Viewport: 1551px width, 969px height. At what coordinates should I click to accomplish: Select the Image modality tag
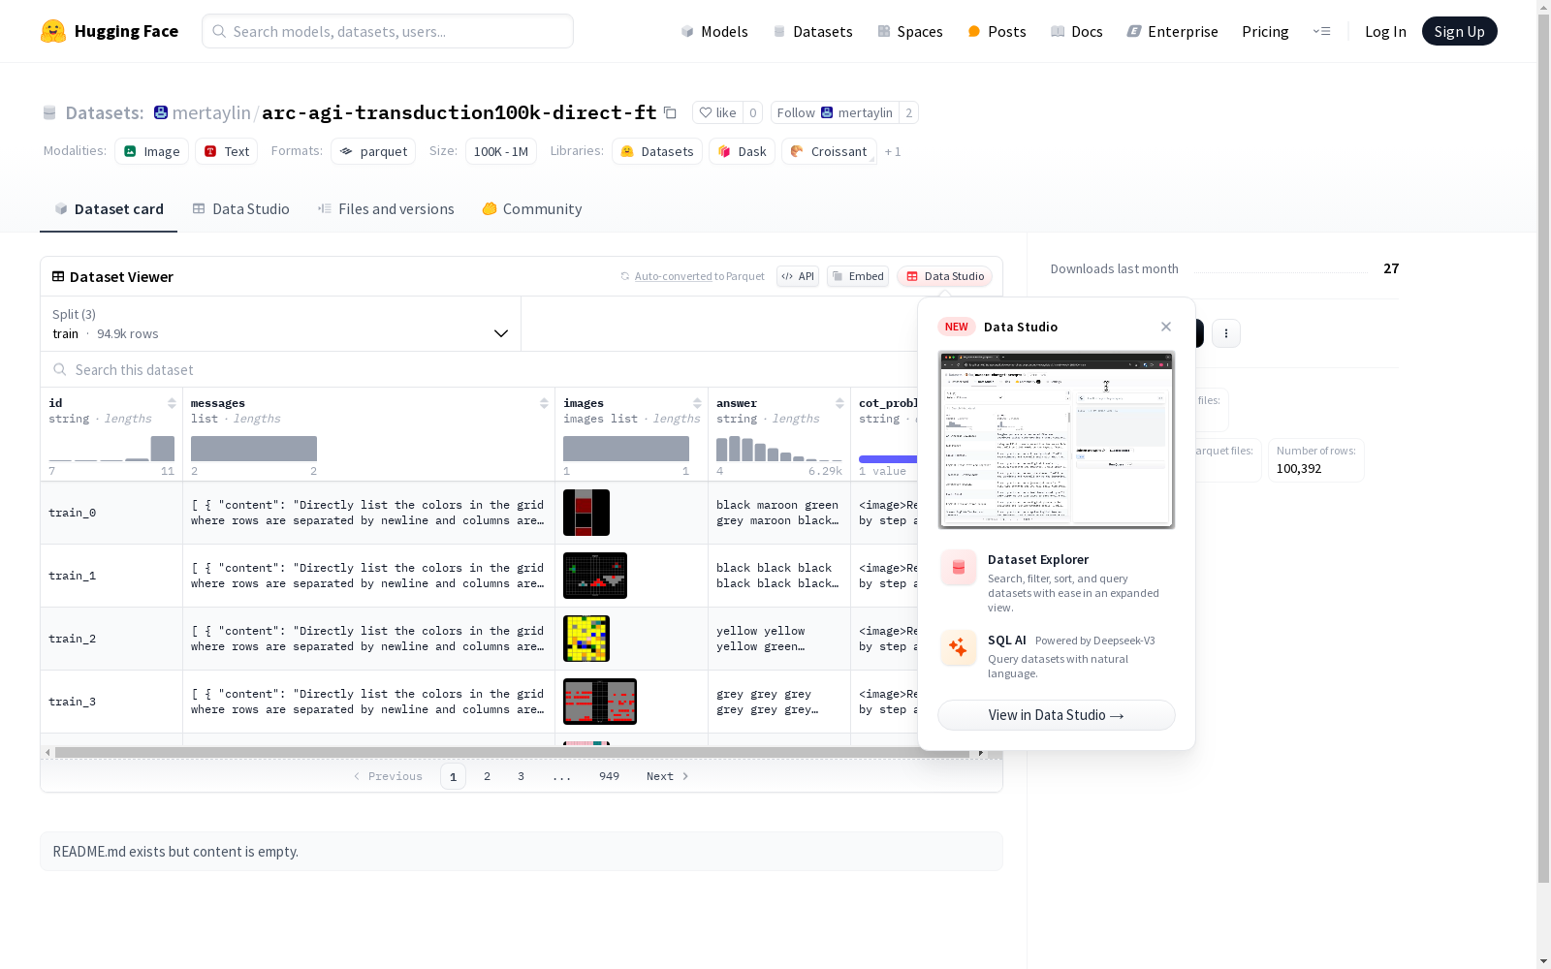click(152, 151)
